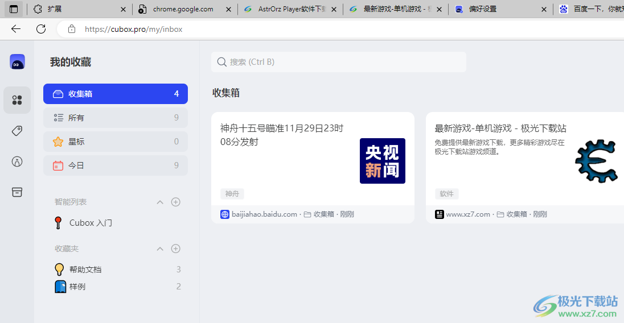Click the address bar URL

[133, 30]
